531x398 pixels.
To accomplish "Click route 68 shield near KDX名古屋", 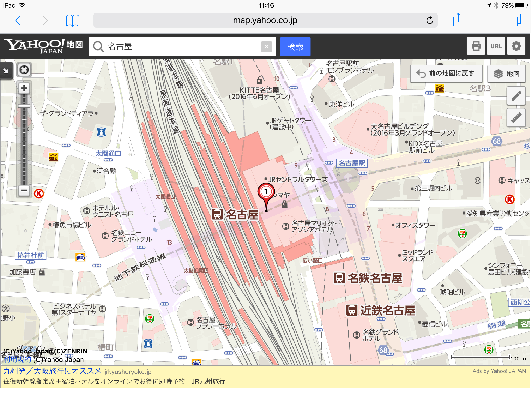I will pyautogui.click(x=497, y=141).
